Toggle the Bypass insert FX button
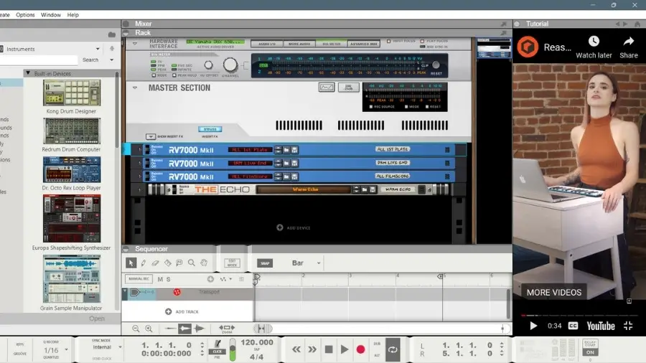The image size is (646, 363). (x=210, y=129)
